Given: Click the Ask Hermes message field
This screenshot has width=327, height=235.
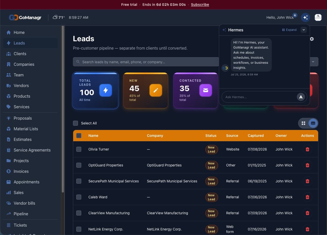Looking at the screenshot, I should (260, 97).
